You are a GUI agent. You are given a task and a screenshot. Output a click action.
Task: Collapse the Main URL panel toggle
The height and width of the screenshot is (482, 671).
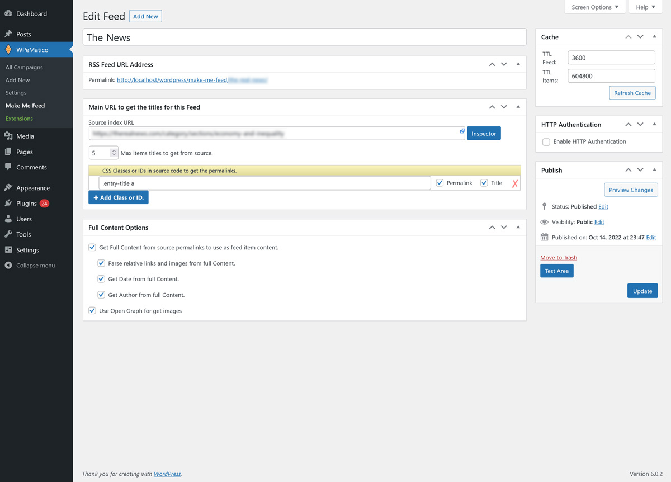pyautogui.click(x=518, y=107)
